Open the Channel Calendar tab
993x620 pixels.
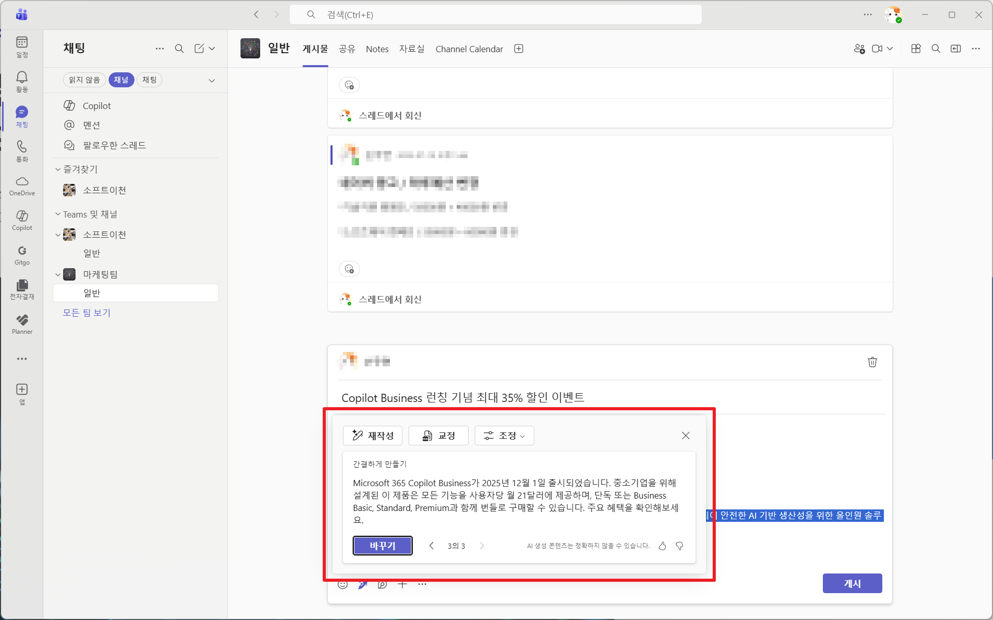pyautogui.click(x=469, y=49)
